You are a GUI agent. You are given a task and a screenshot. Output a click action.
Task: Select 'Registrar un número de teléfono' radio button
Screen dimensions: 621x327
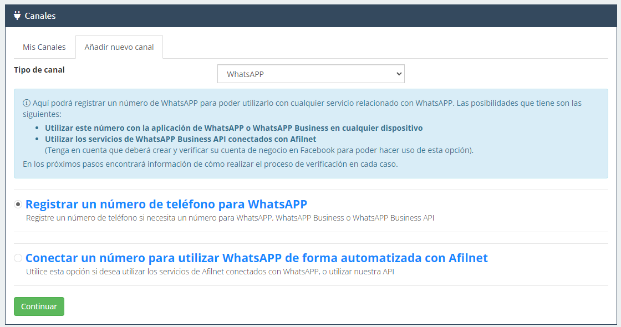(x=18, y=205)
